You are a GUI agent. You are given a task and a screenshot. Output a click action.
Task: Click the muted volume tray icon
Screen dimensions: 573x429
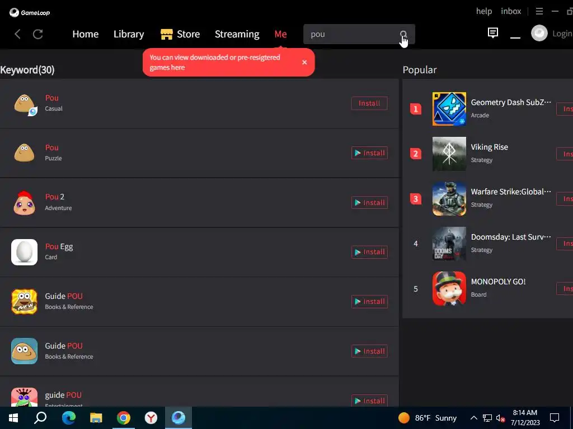(x=500, y=418)
